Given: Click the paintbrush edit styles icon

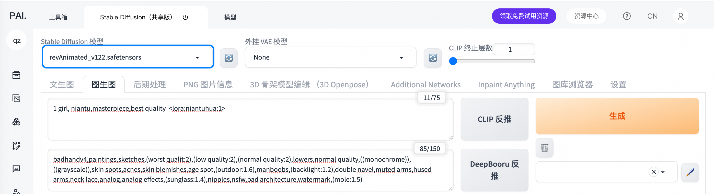Looking at the screenshot, I should 690,172.
